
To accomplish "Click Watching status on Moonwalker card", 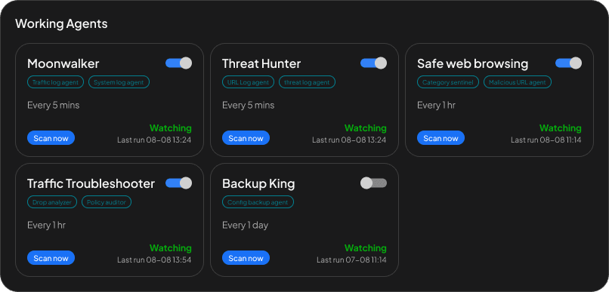I will pyautogui.click(x=171, y=128).
